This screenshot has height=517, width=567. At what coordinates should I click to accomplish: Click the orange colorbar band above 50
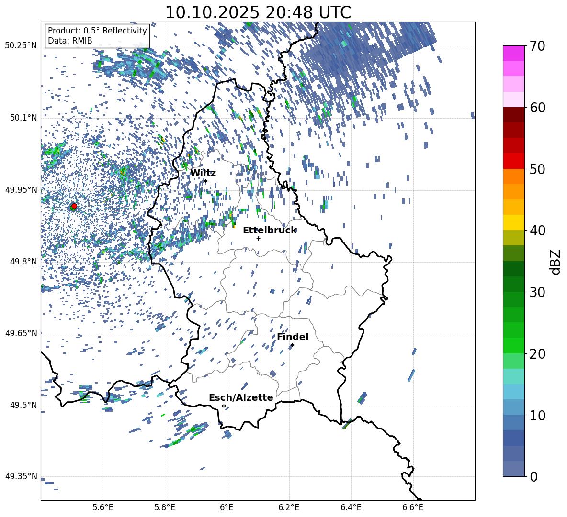(514, 176)
